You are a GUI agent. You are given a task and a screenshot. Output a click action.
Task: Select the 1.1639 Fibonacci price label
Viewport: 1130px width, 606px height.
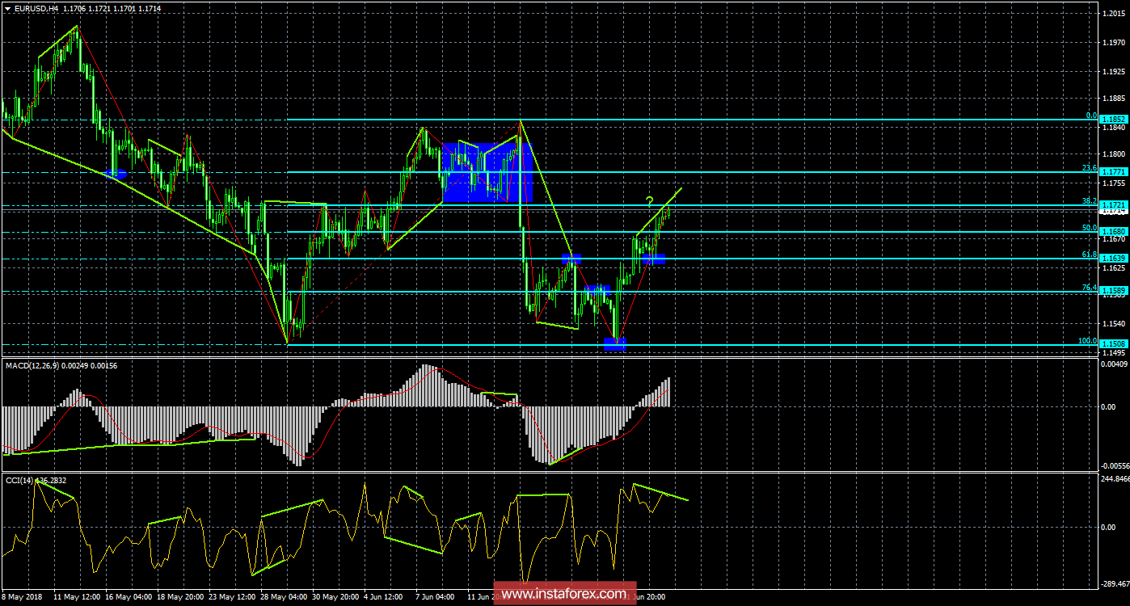point(1114,259)
